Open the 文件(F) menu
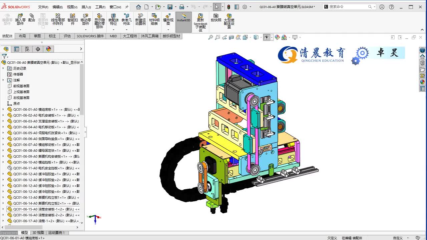The height and width of the screenshot is (240, 427). point(43,7)
